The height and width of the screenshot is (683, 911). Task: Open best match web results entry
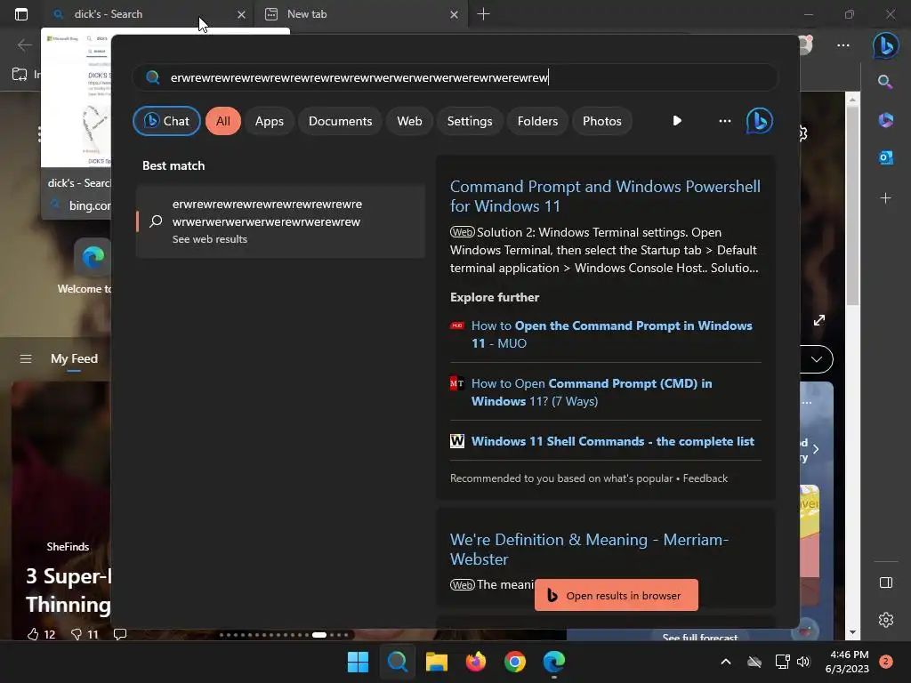[280, 221]
